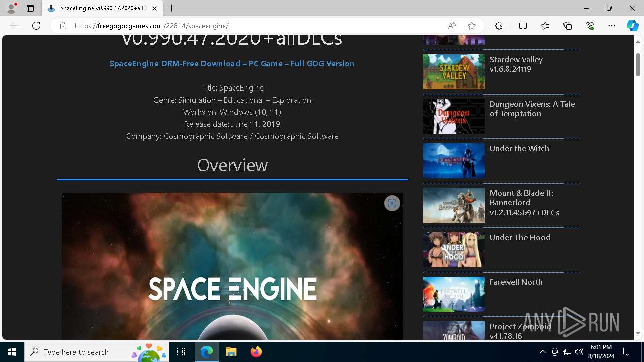Open the Under the Witch thumbnail
644x362 pixels.
click(x=454, y=161)
